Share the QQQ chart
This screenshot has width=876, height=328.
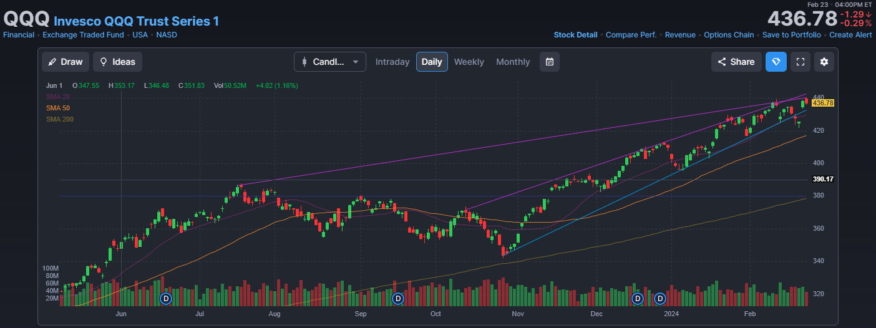click(x=736, y=62)
